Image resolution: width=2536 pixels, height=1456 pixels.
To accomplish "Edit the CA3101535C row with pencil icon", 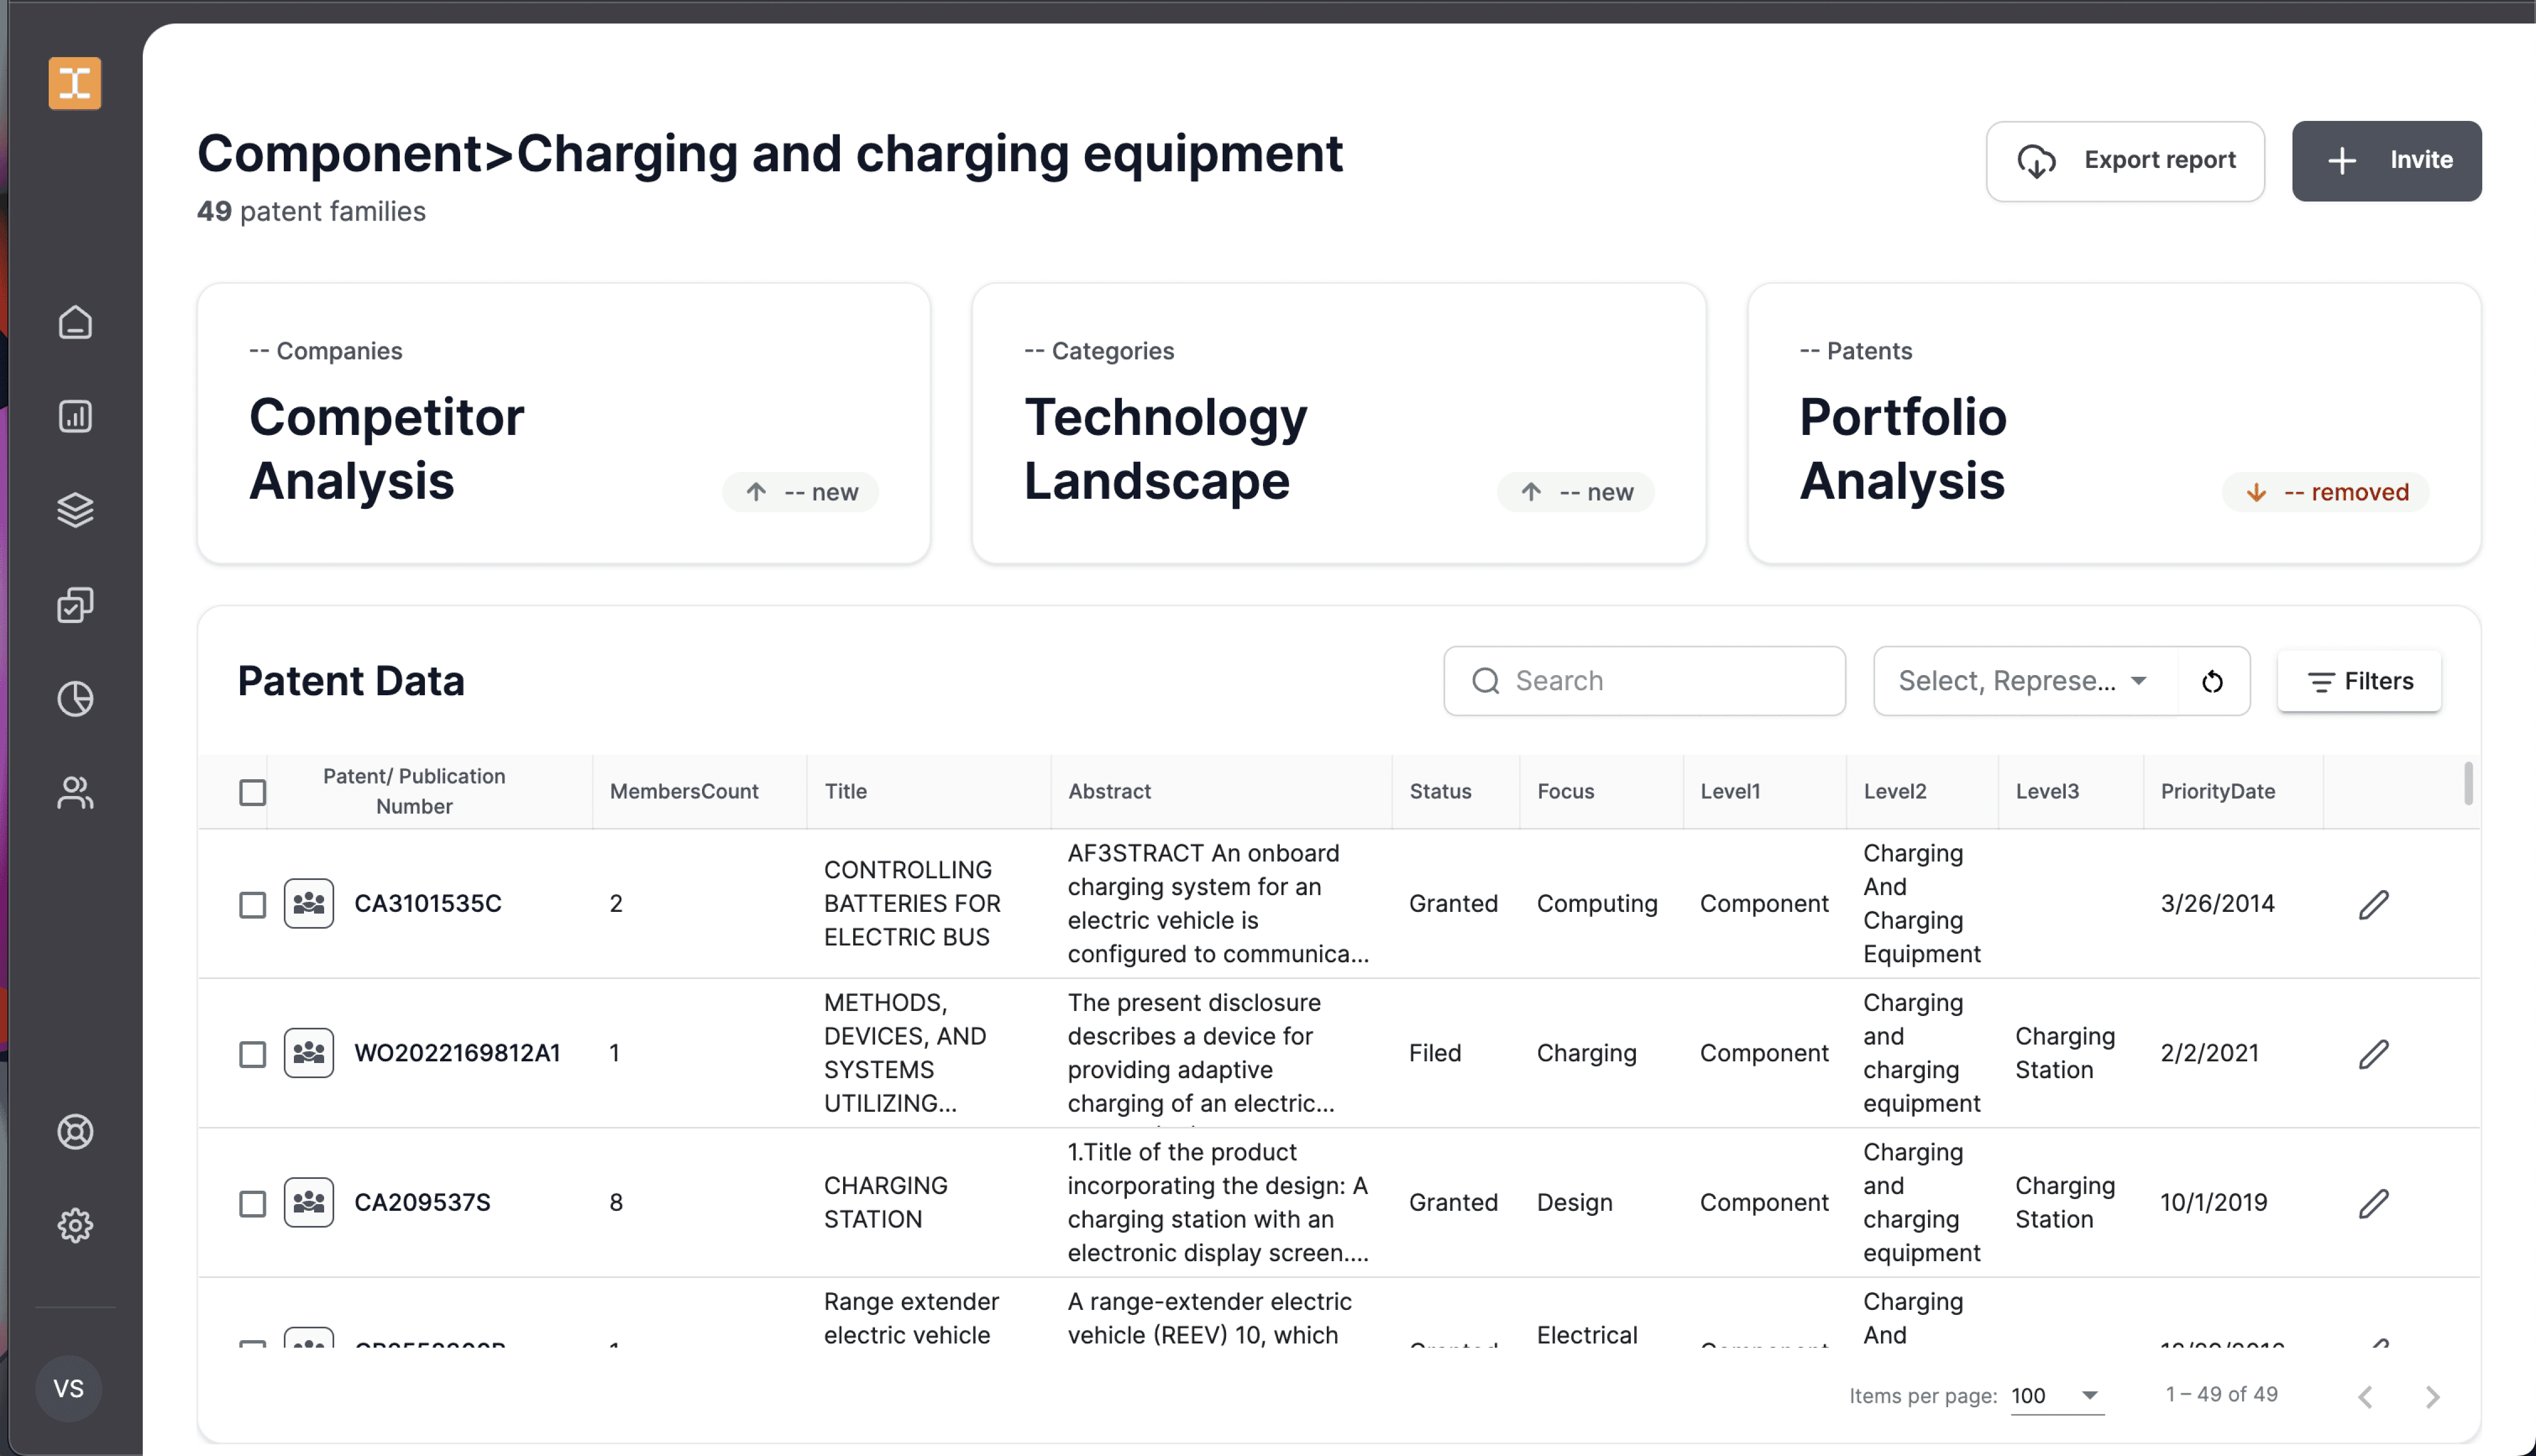I will pos(2374,904).
